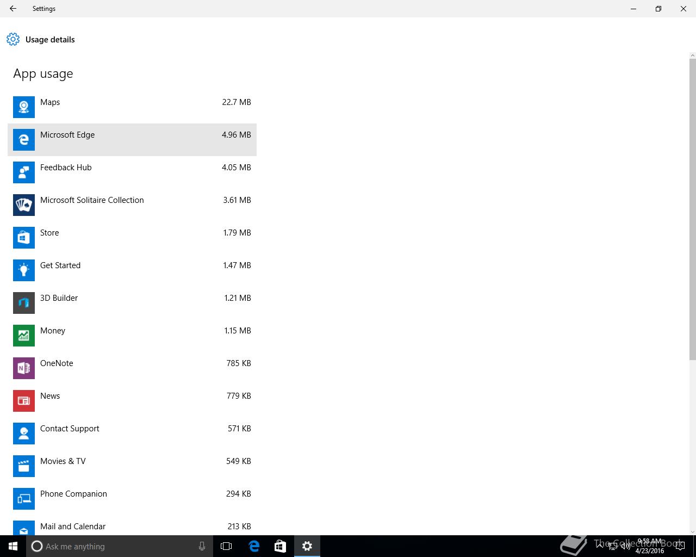Click the Ask me anything search box
This screenshot has height=557, width=696.
120,546
